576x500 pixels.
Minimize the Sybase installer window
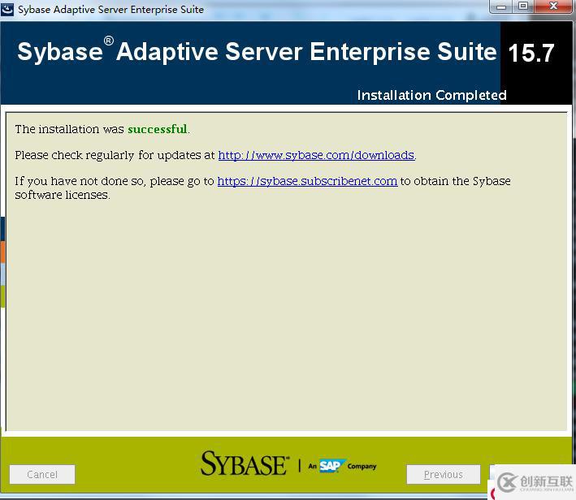(x=501, y=6)
